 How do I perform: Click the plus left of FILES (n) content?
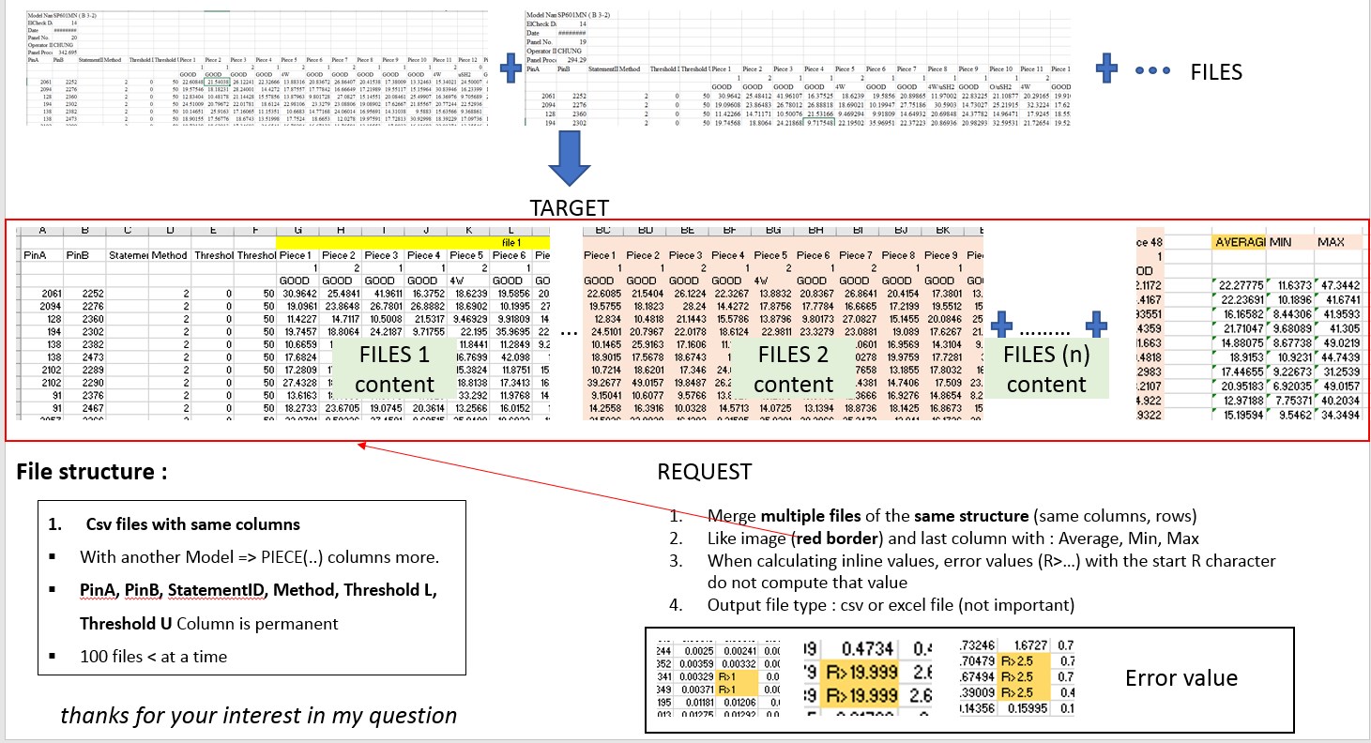(x=1001, y=326)
